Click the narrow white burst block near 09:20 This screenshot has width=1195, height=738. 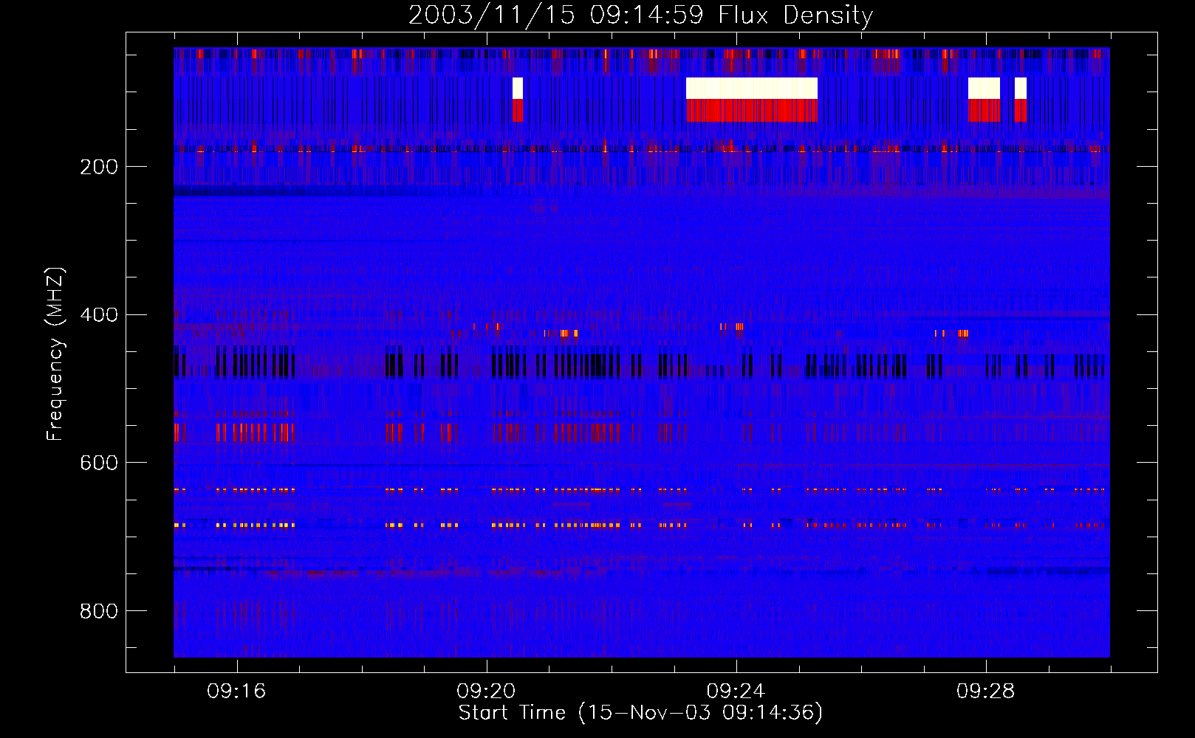518,89
